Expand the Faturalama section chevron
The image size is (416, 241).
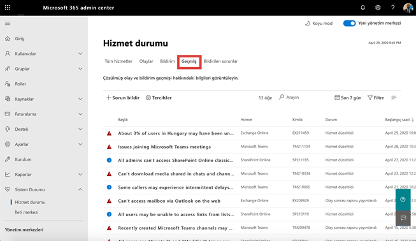[80, 114]
